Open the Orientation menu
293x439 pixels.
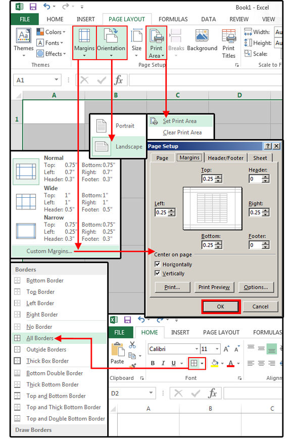coord(111,43)
